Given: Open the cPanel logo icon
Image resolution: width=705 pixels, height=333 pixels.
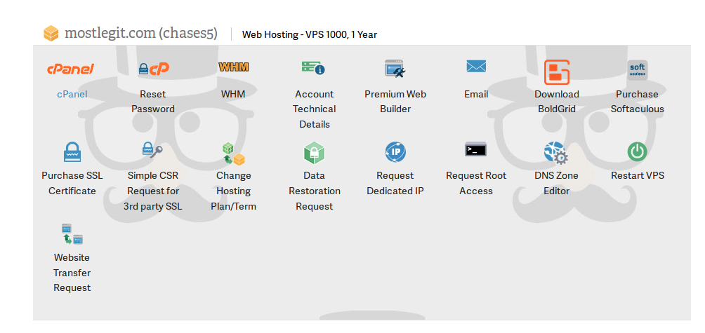Looking at the screenshot, I should 72,69.
